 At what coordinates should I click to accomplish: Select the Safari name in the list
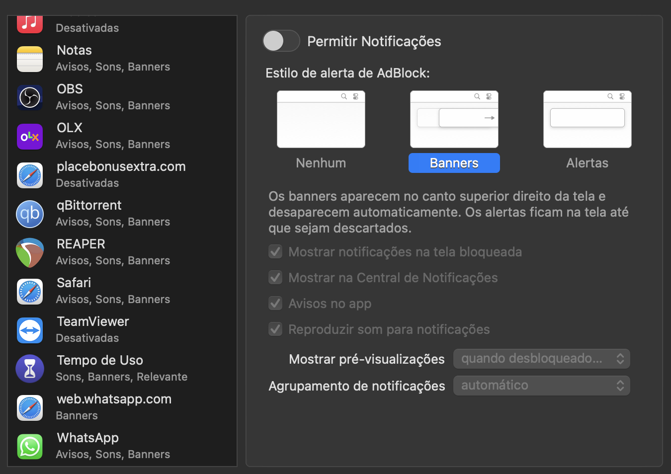coord(74,283)
